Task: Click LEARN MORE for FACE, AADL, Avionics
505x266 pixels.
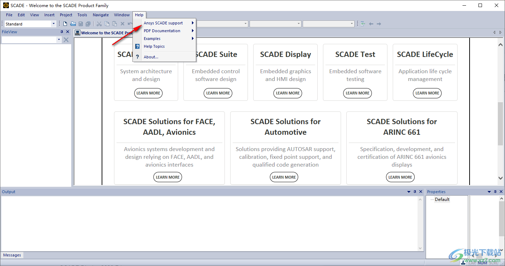Action: (x=168, y=177)
